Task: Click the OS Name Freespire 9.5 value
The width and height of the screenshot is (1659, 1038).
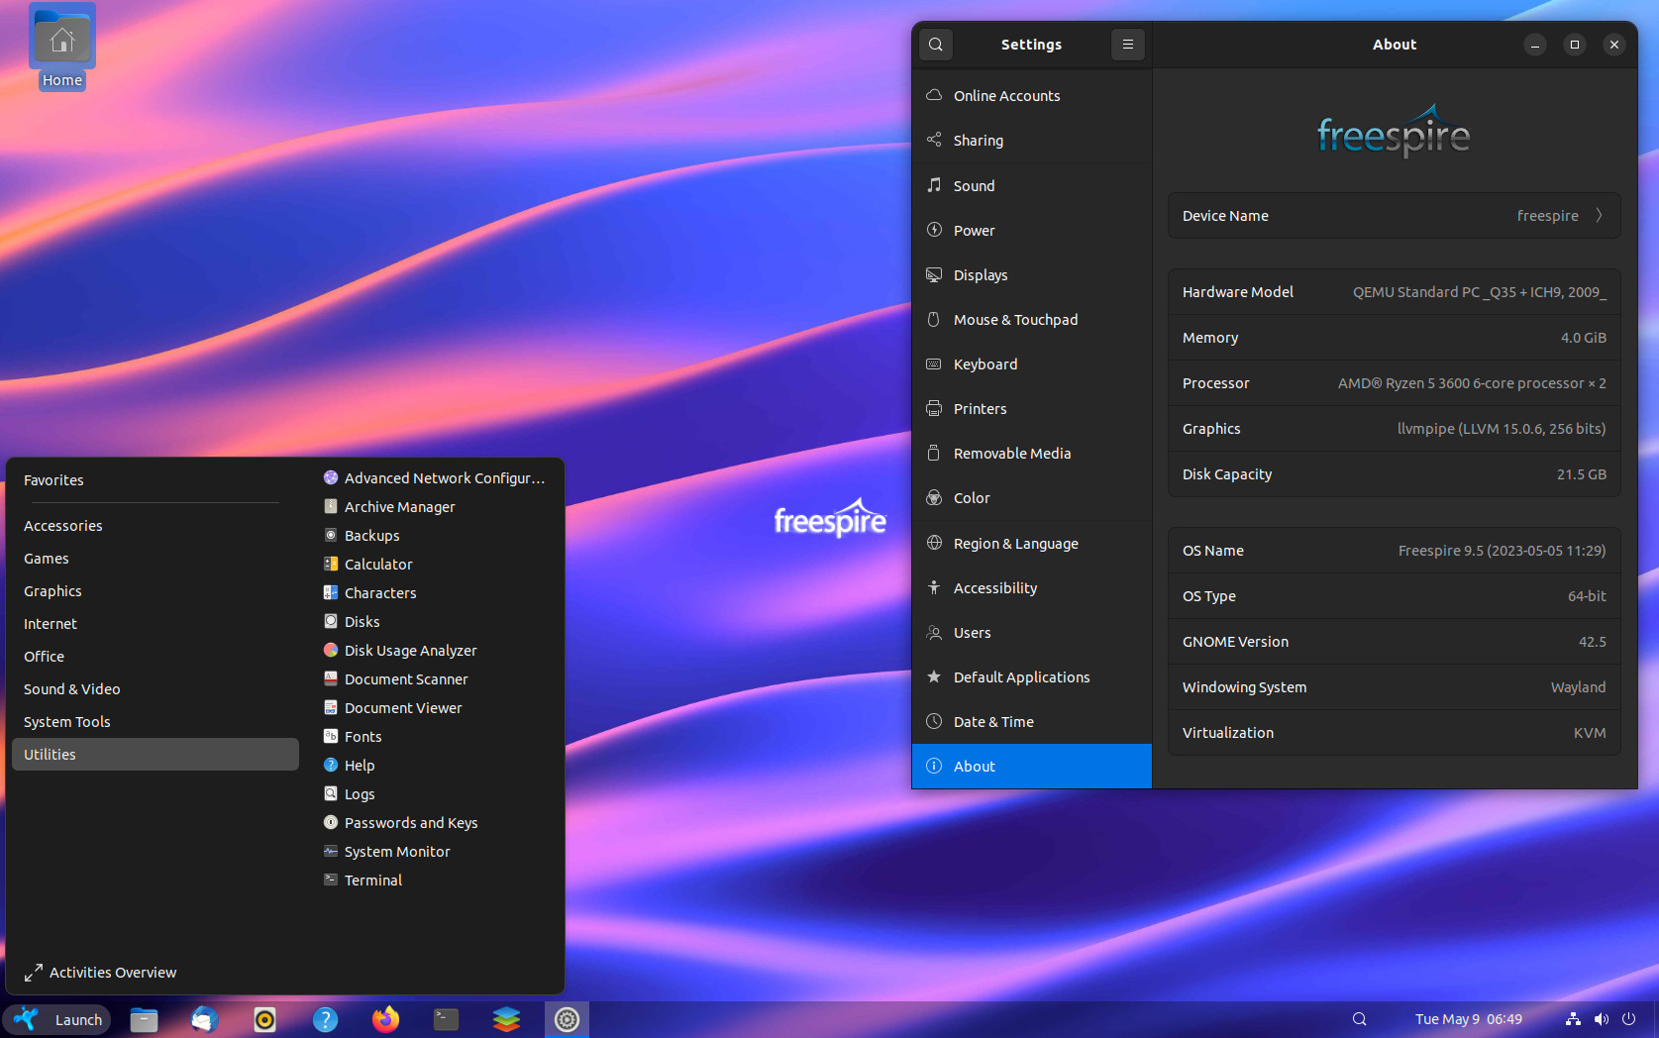Action: (1503, 551)
